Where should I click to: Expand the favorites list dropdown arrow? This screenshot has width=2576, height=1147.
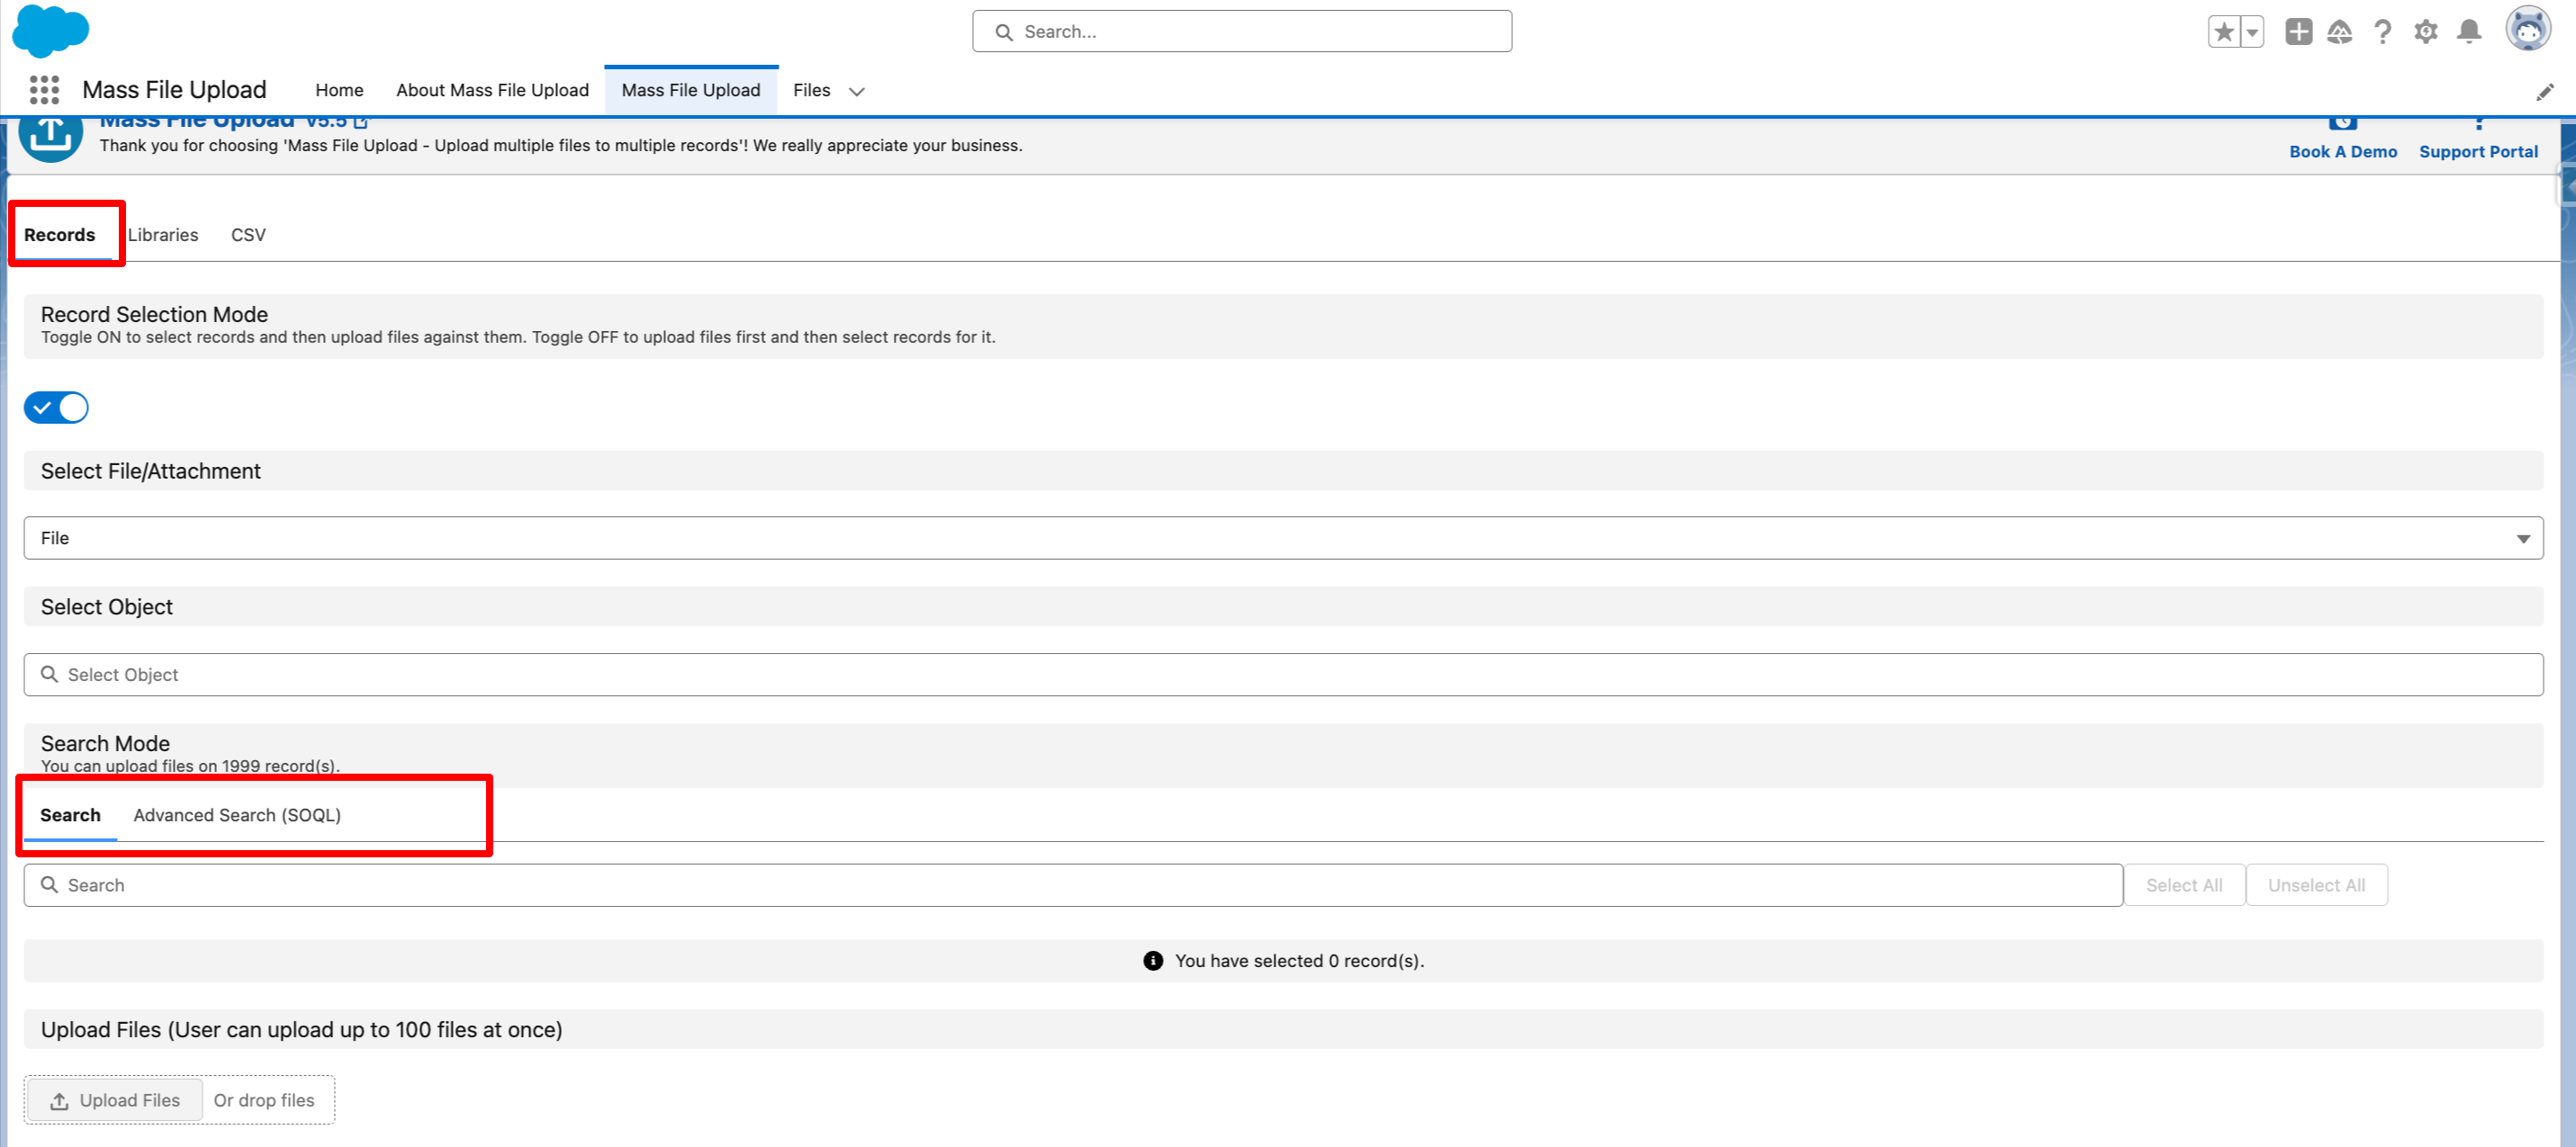2252,32
